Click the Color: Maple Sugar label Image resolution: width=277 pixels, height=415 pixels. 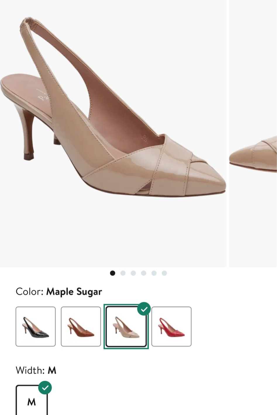pos(59,292)
